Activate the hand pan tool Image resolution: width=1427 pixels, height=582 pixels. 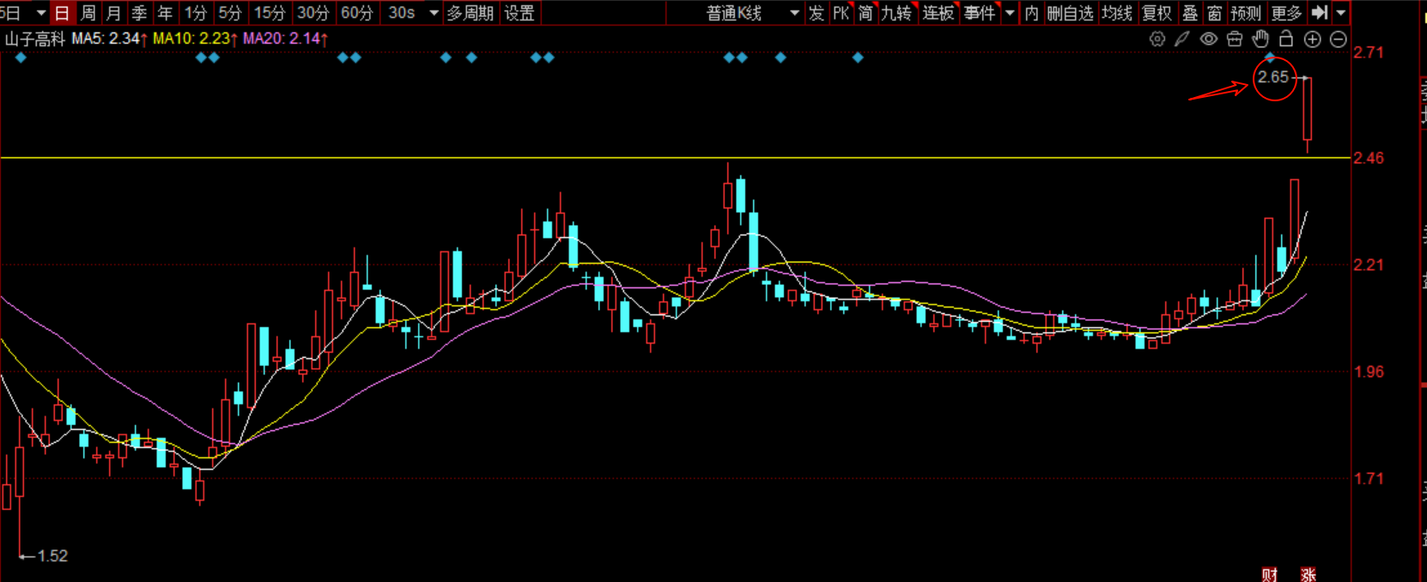click(1260, 39)
